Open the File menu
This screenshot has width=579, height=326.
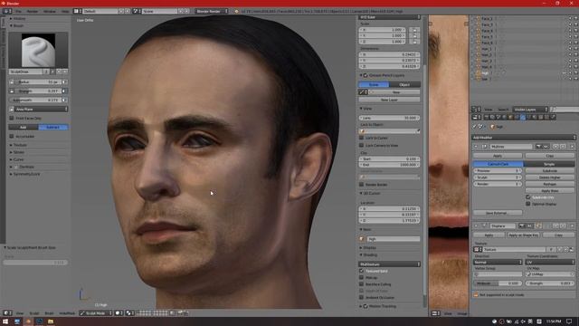click(18, 12)
